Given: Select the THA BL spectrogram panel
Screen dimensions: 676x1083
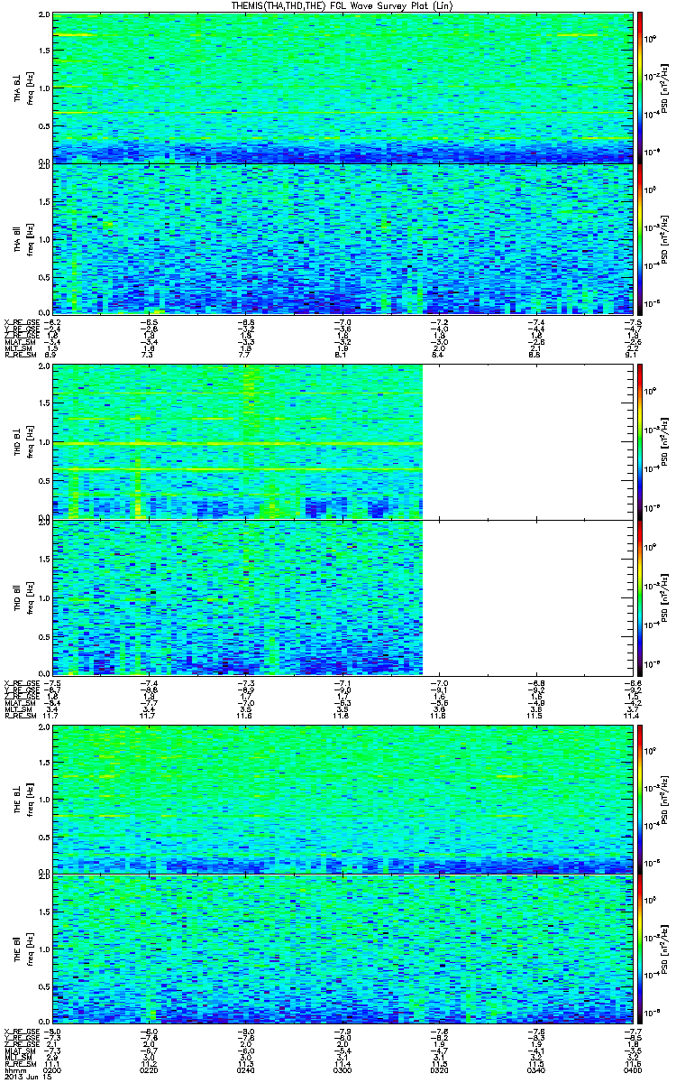Looking at the screenshot, I should 343,88.
